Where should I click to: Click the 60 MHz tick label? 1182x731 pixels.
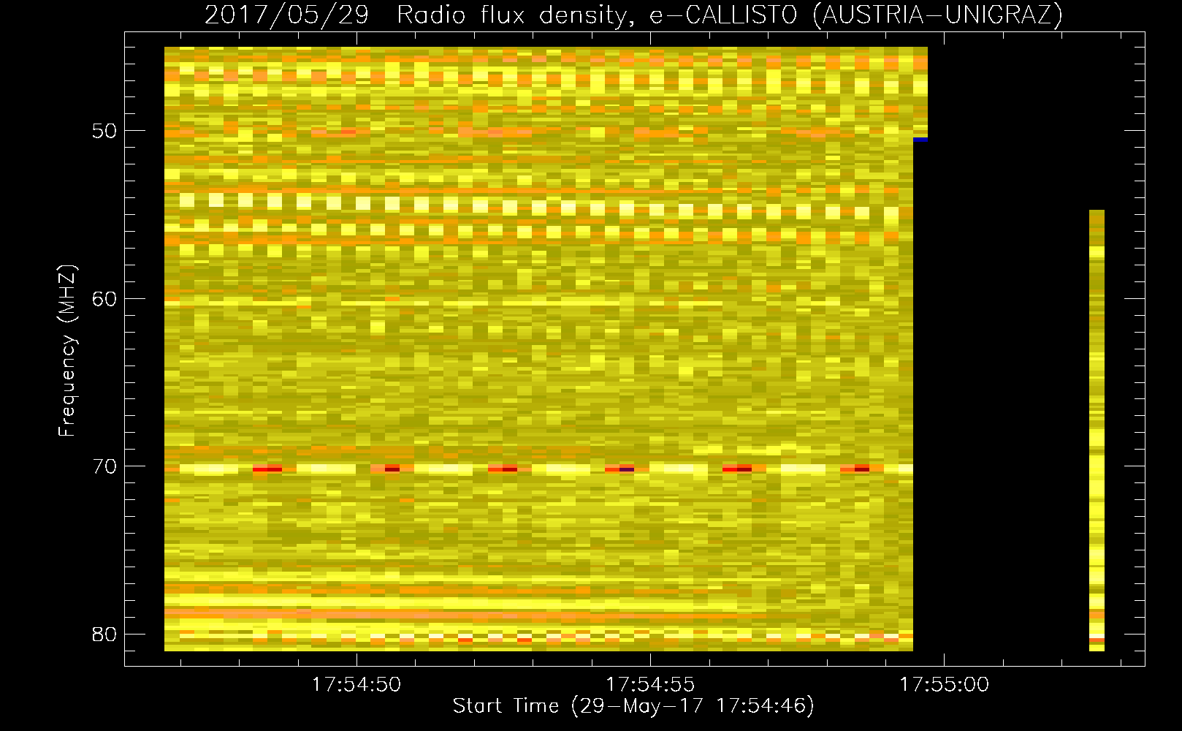tap(104, 298)
